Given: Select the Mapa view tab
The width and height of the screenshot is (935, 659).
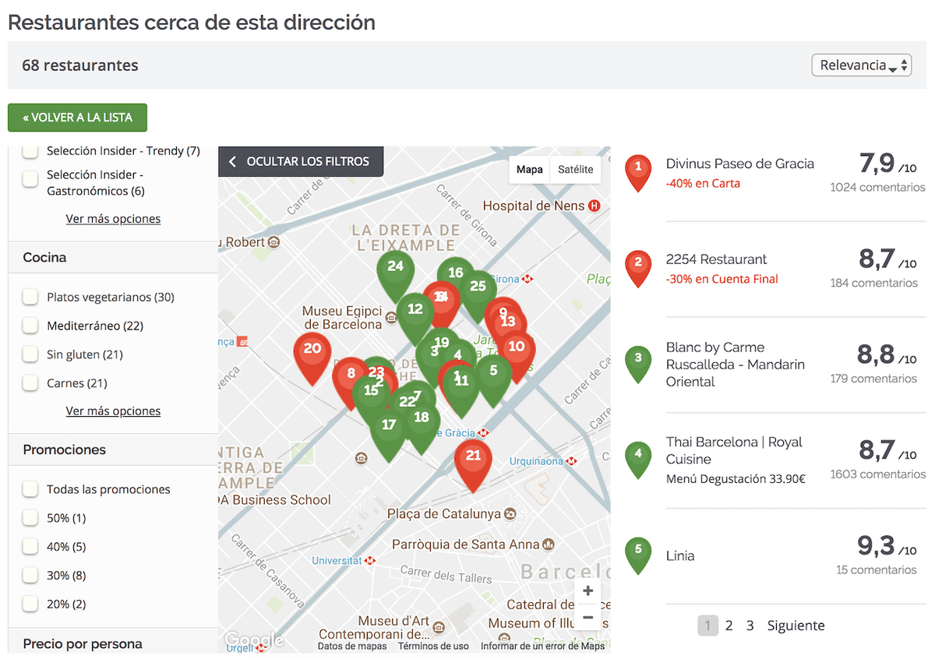Looking at the screenshot, I should coord(530,169).
